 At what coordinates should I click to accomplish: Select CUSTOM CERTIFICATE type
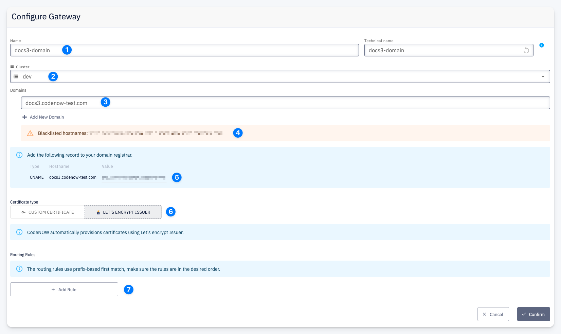(x=48, y=212)
